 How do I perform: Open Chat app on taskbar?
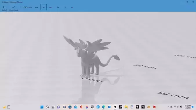point(59,107)
